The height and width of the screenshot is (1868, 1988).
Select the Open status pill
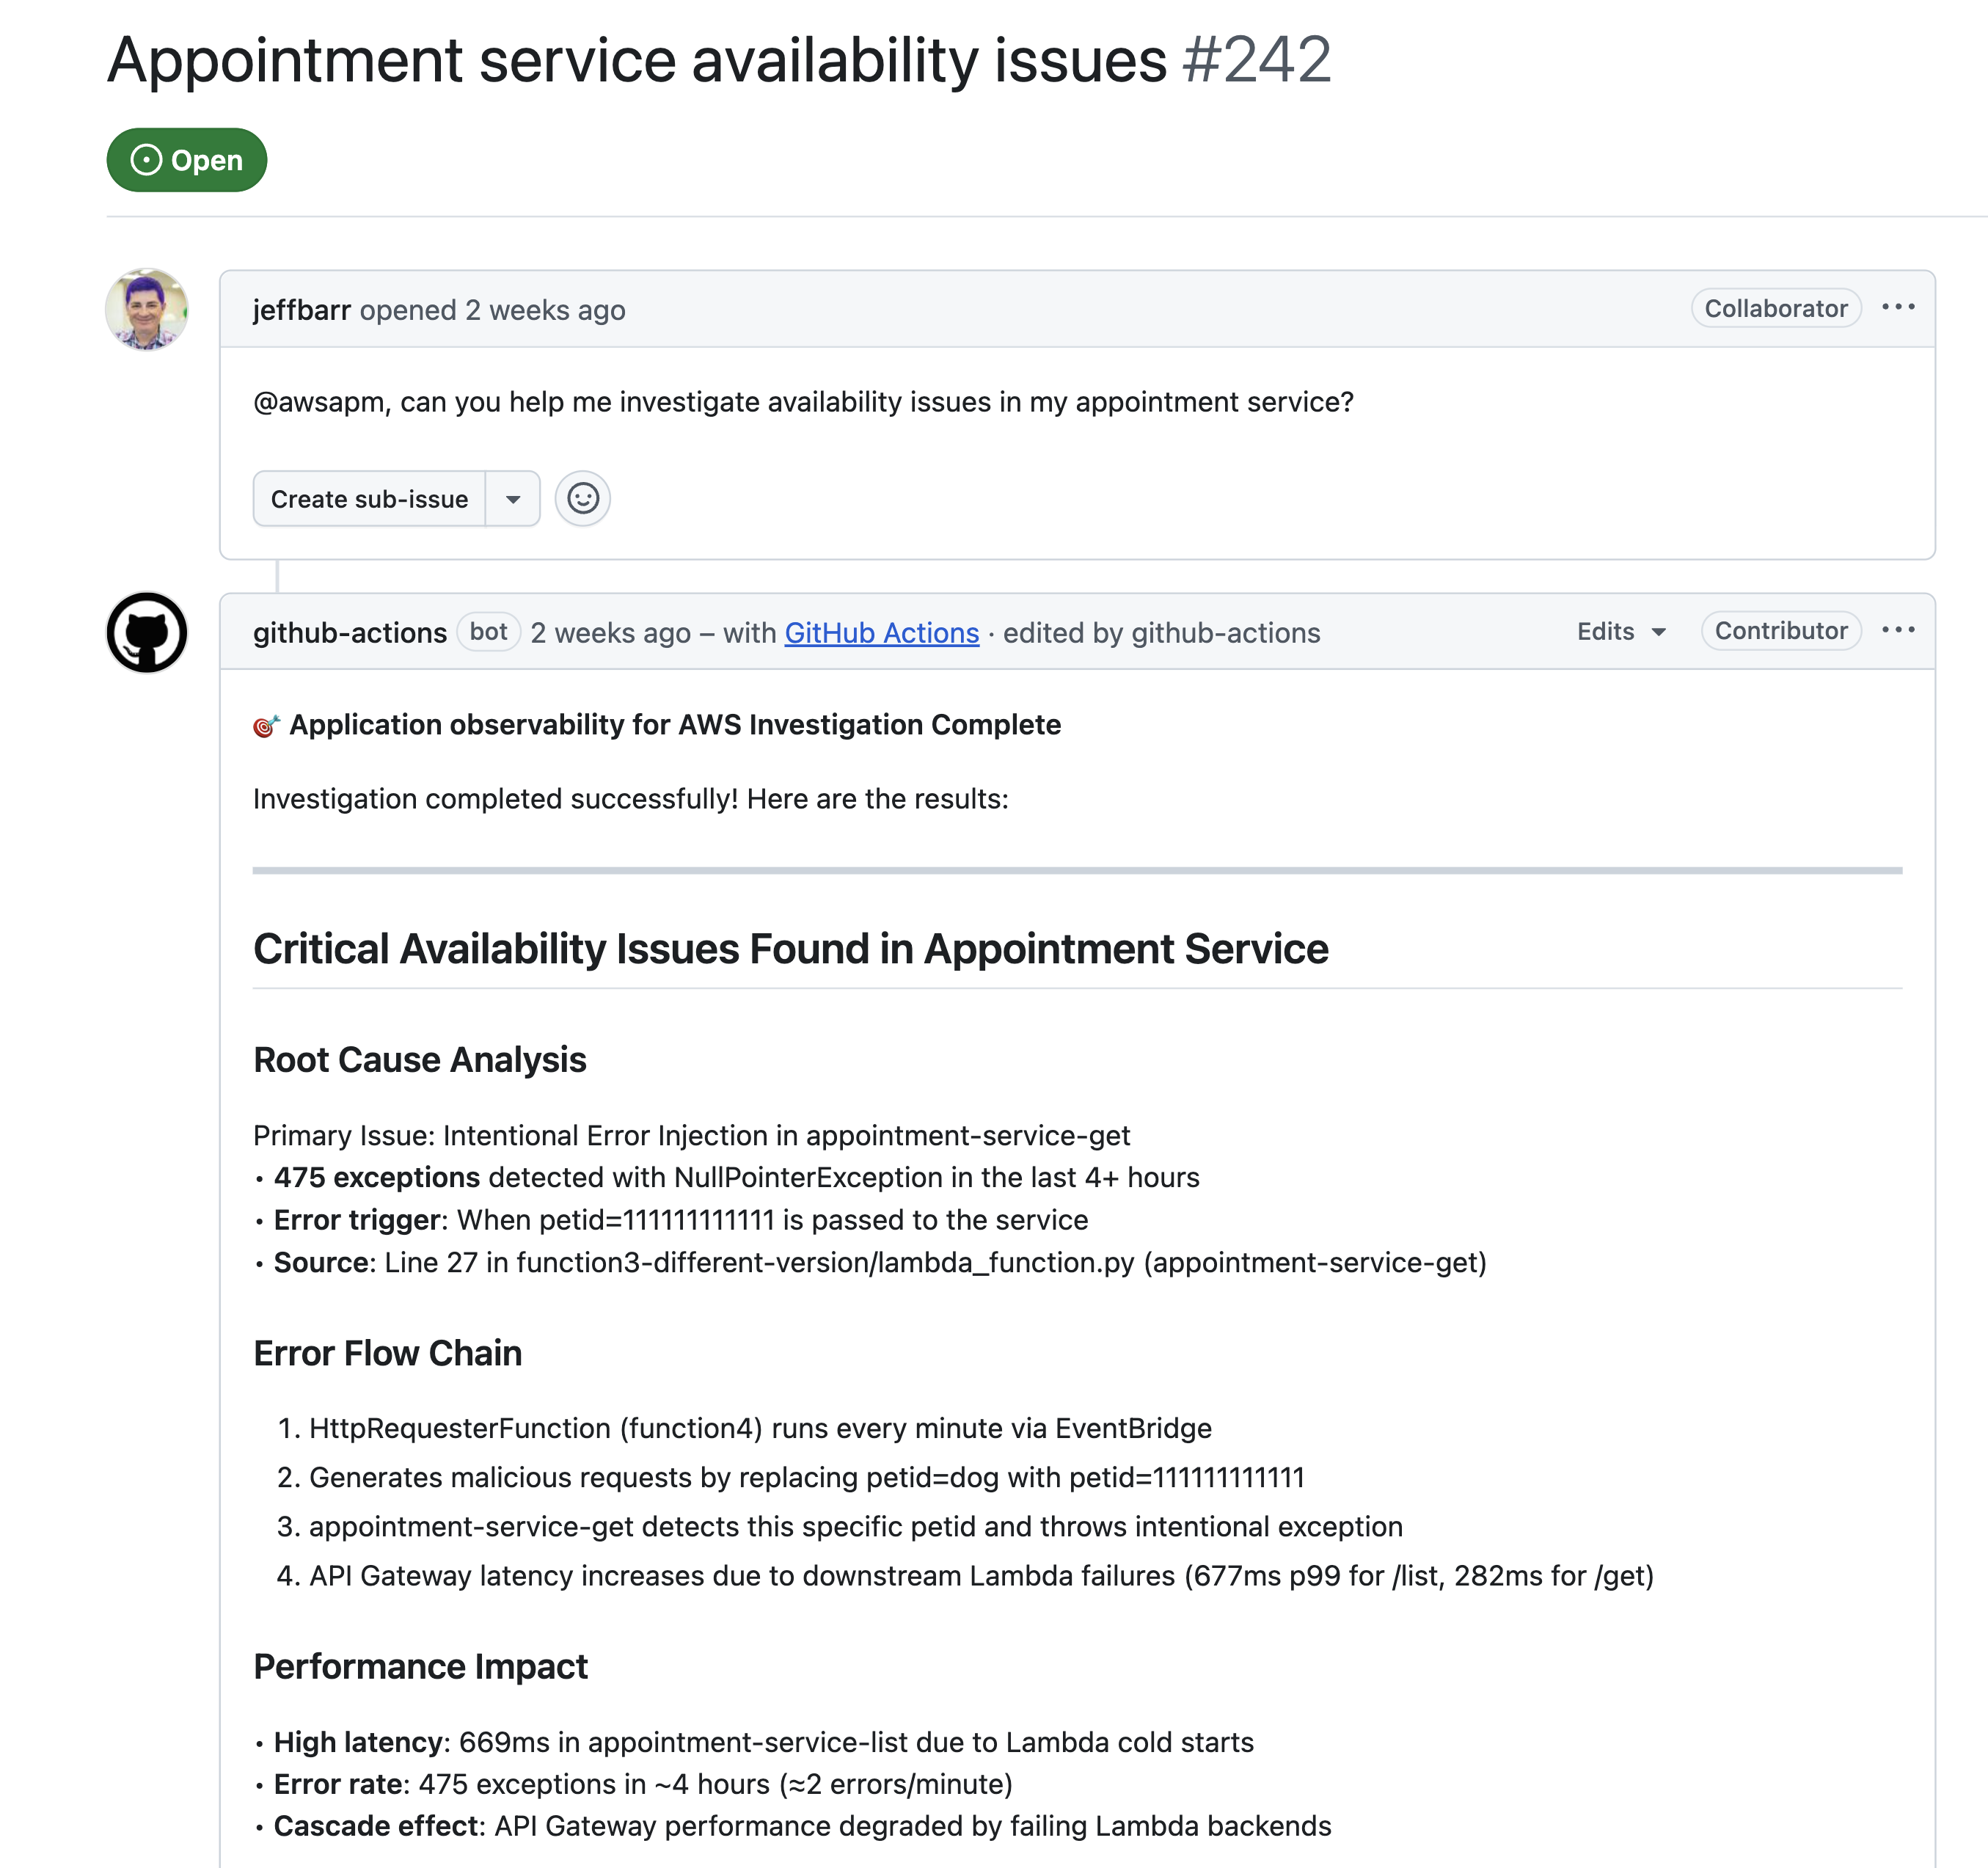coord(186,159)
